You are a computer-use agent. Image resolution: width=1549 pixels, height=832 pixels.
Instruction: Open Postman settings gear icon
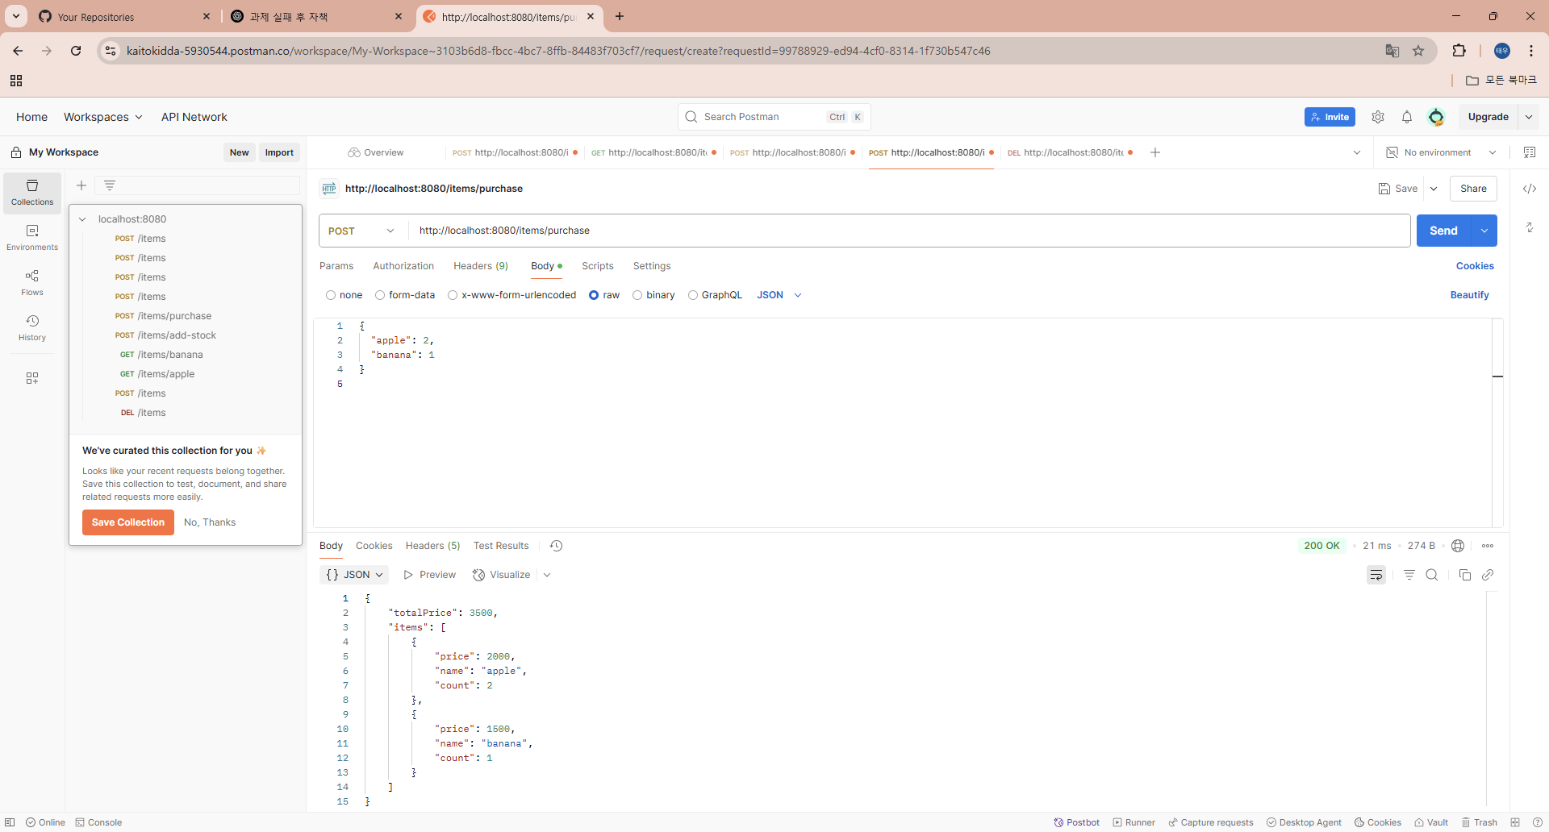tap(1378, 117)
